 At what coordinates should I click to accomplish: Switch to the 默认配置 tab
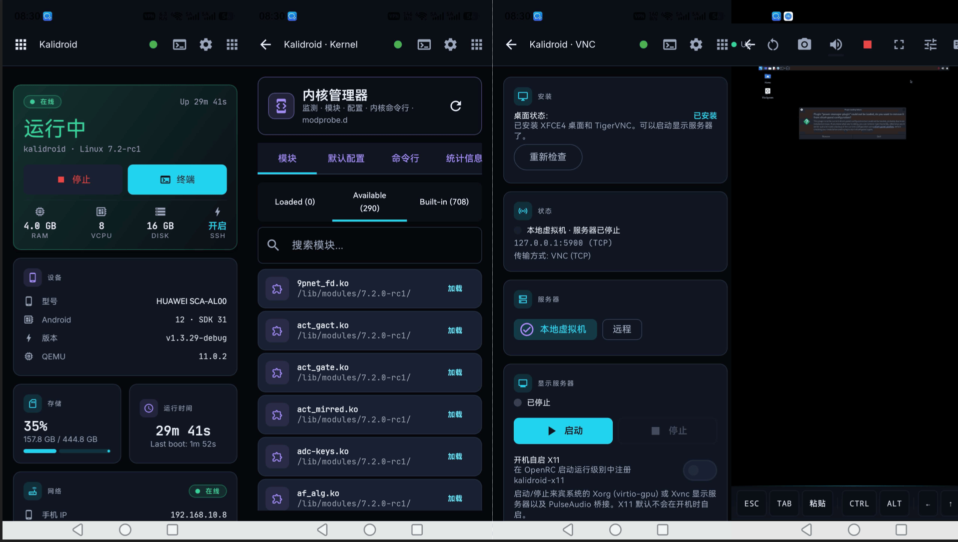coord(346,158)
